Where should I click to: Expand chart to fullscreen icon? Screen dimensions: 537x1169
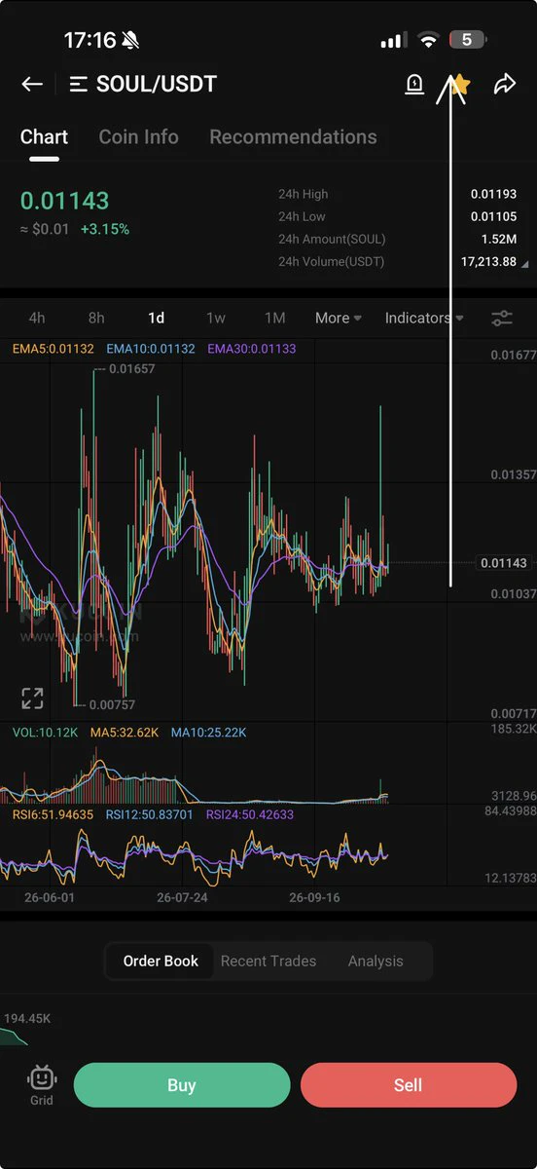click(32, 698)
